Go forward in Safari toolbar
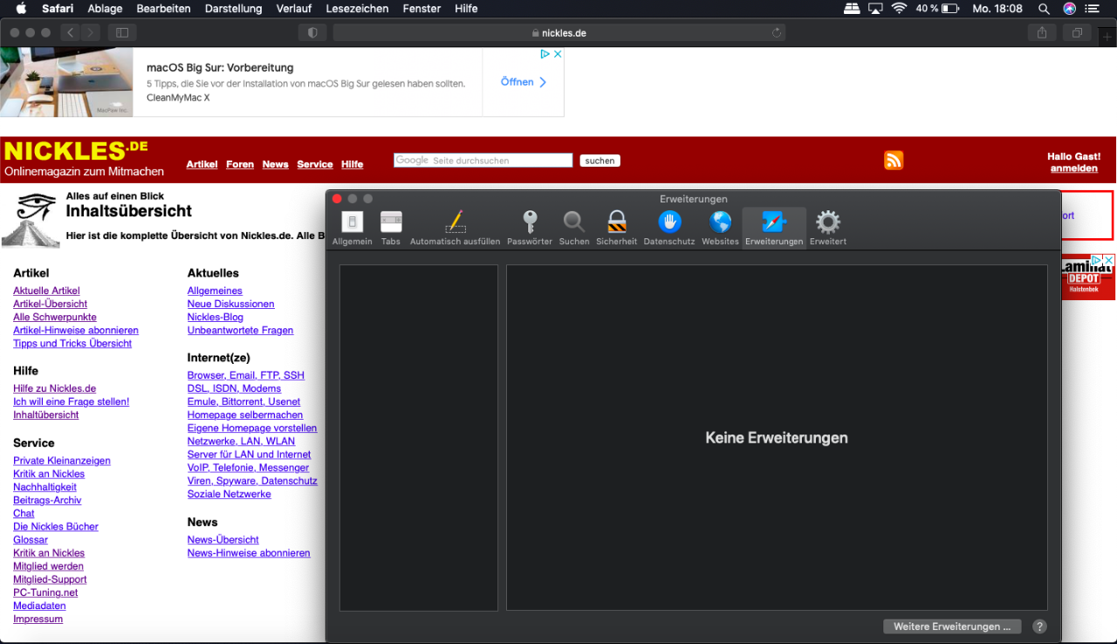 tap(92, 32)
